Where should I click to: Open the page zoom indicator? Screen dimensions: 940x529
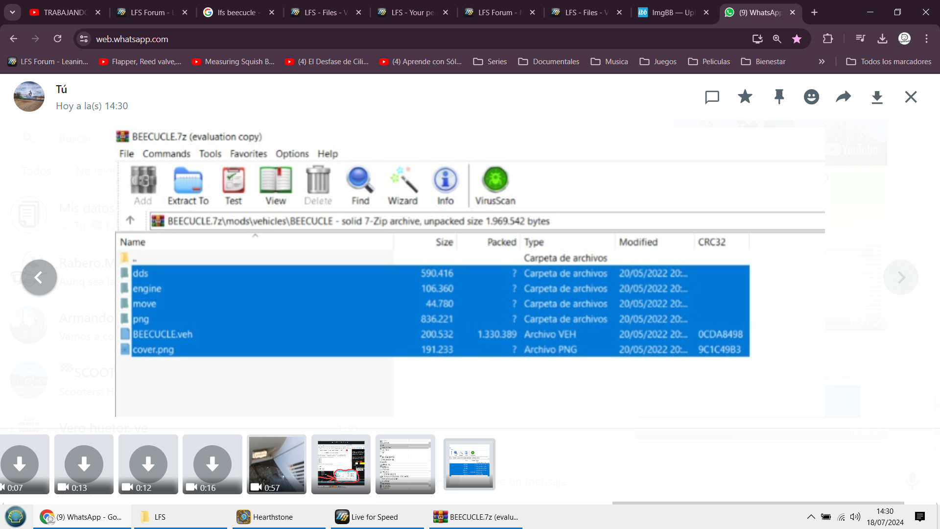777,39
